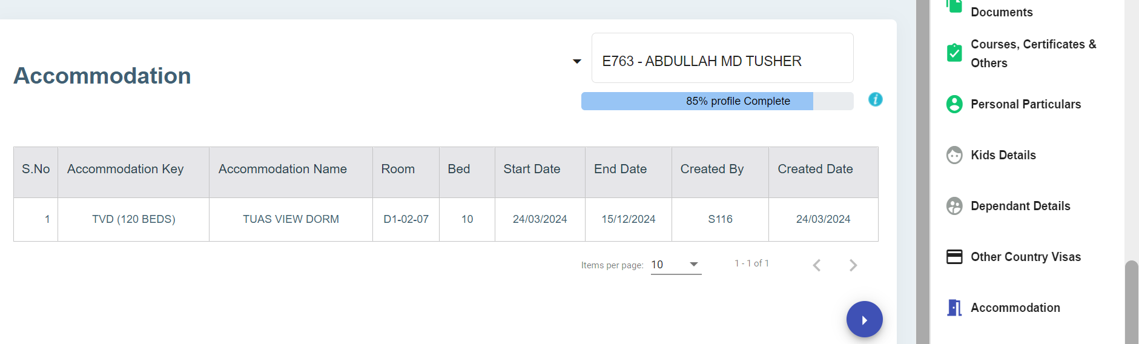
Task: Expand the employee selector dropdown arrow
Action: point(577,61)
